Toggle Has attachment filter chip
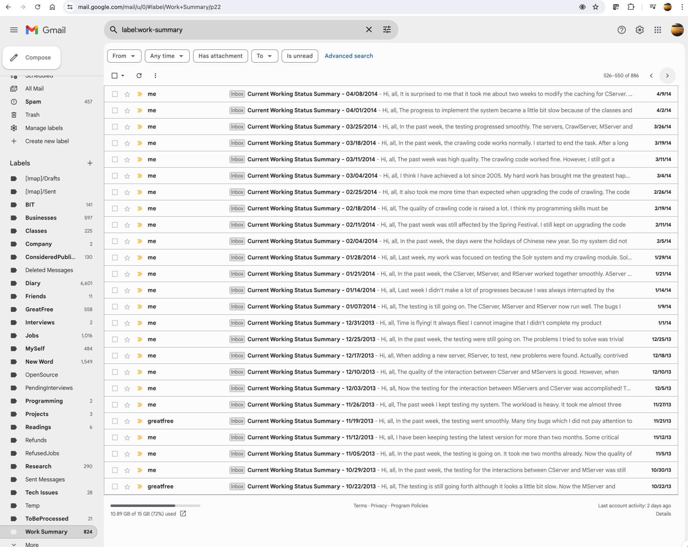The height and width of the screenshot is (547, 688). [x=220, y=56]
